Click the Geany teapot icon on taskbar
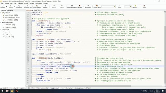 (x=12, y=91)
